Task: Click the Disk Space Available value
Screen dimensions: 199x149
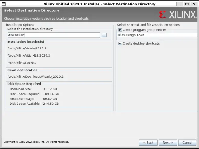Action: (51, 104)
